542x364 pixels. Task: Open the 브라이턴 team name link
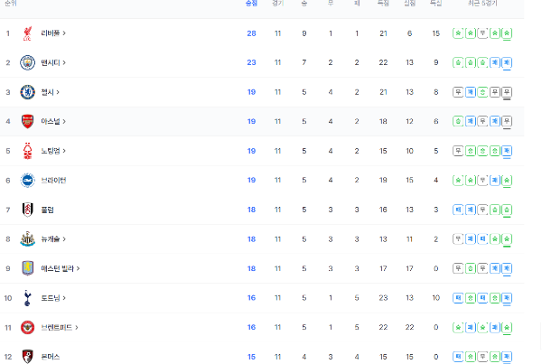(53, 180)
